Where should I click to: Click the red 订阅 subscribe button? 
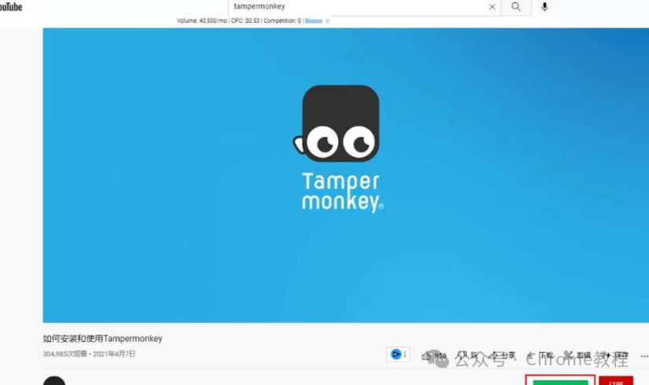pos(616,381)
